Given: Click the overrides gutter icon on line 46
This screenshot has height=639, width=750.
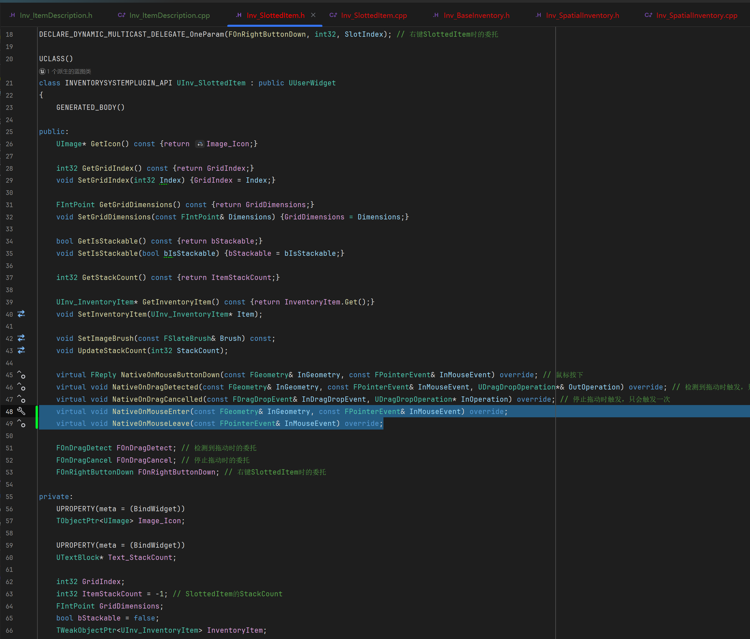Looking at the screenshot, I should pos(21,387).
